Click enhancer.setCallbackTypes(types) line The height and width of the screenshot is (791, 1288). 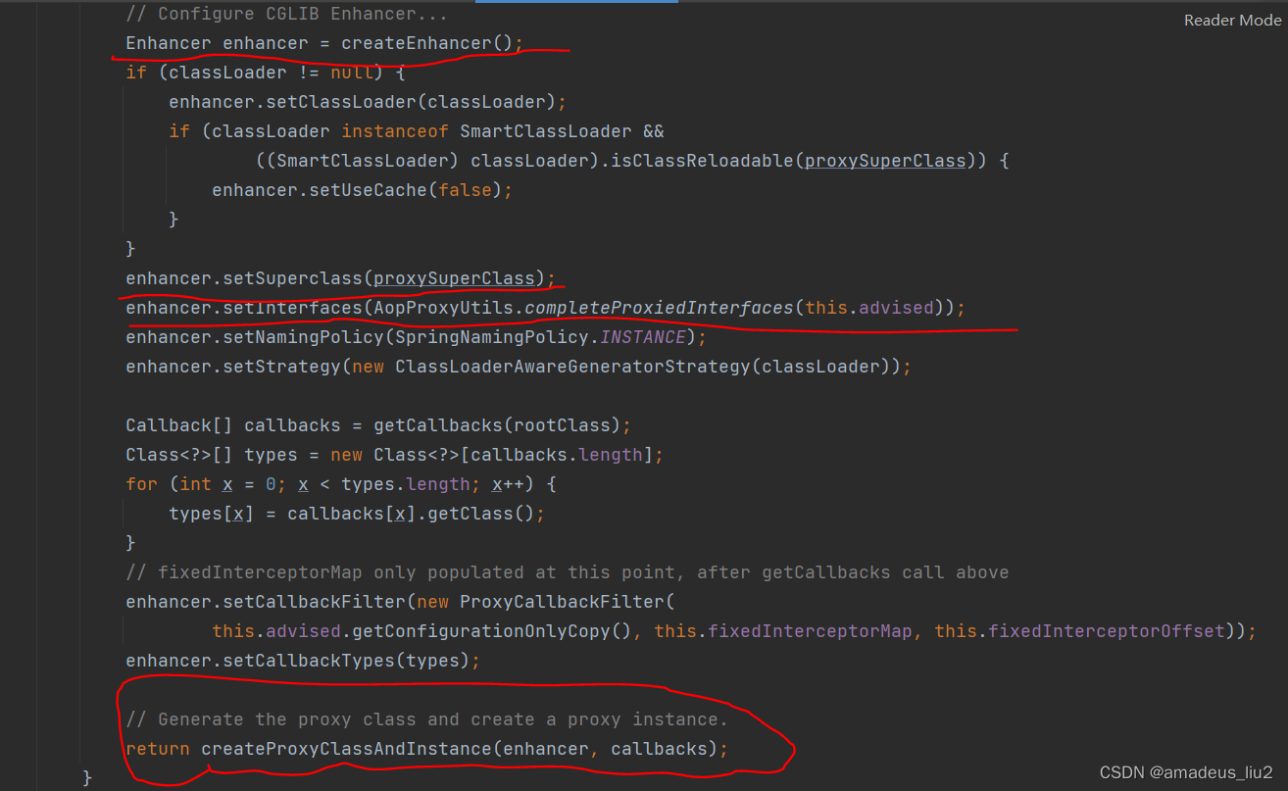pyautogui.click(x=304, y=661)
